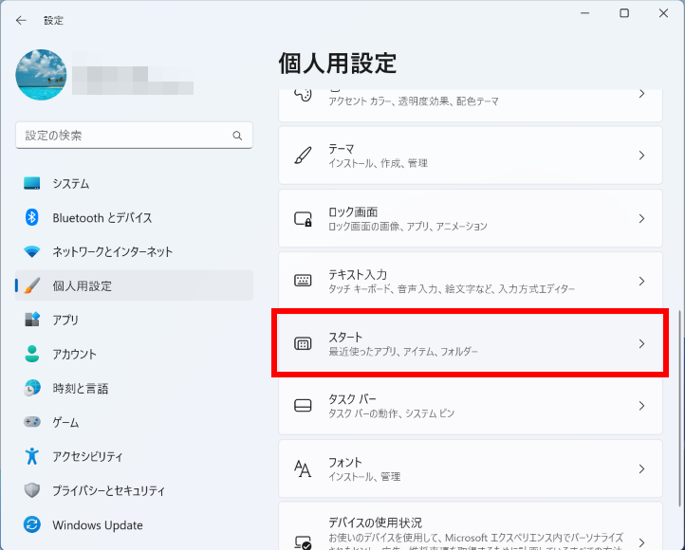
Task: Expand the color settings row chevron
Action: tap(641, 94)
